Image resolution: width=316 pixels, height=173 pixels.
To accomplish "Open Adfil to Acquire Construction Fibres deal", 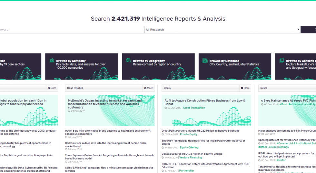I will (x=205, y=102).
